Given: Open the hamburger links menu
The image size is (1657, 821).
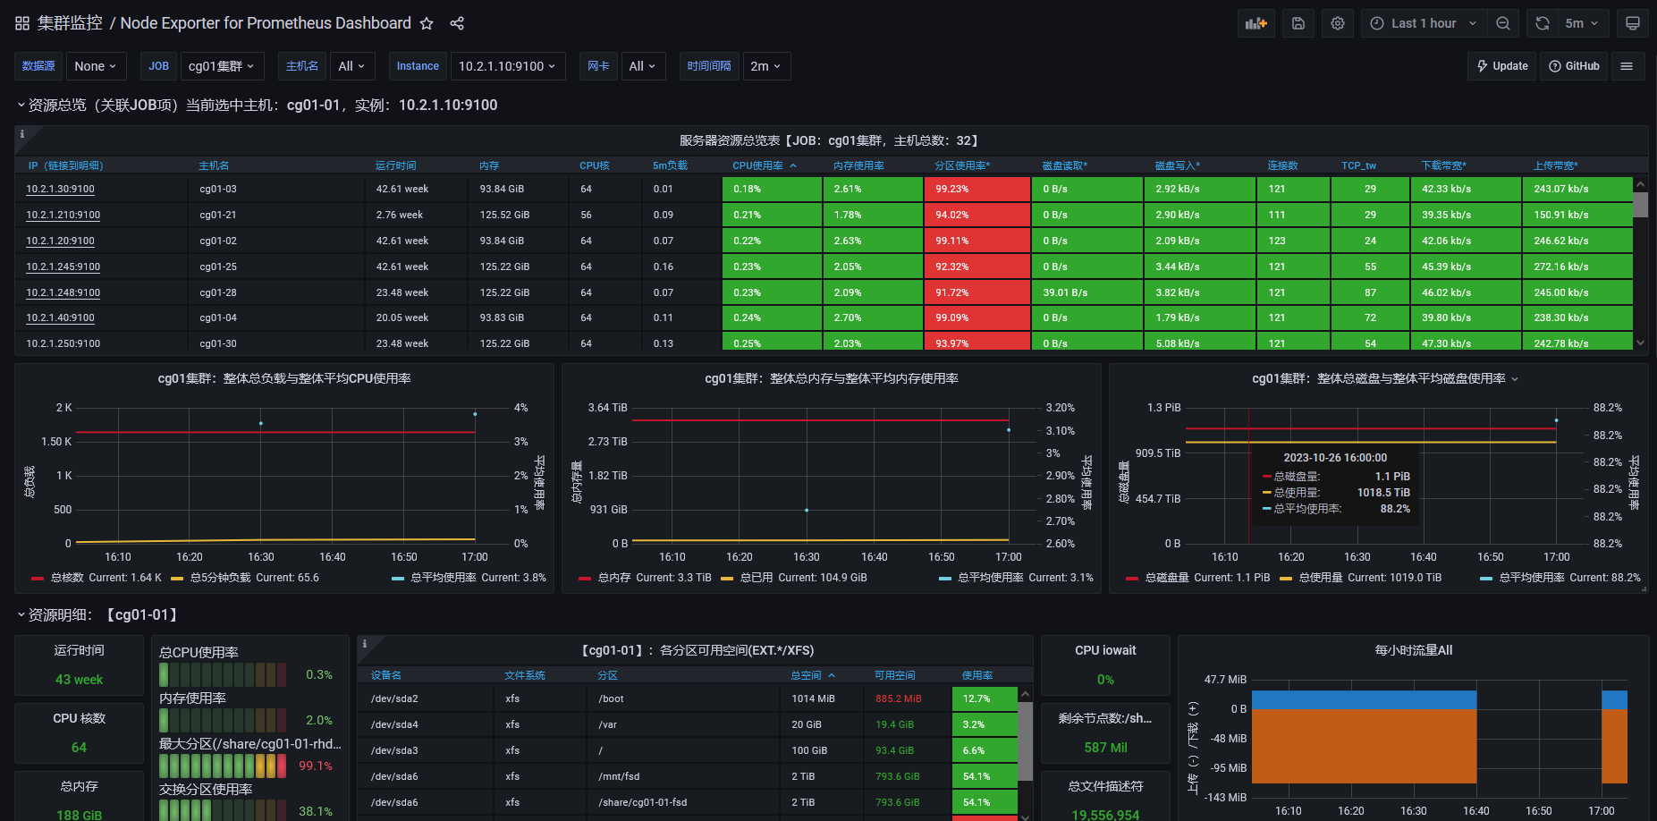Looking at the screenshot, I should click(1627, 66).
